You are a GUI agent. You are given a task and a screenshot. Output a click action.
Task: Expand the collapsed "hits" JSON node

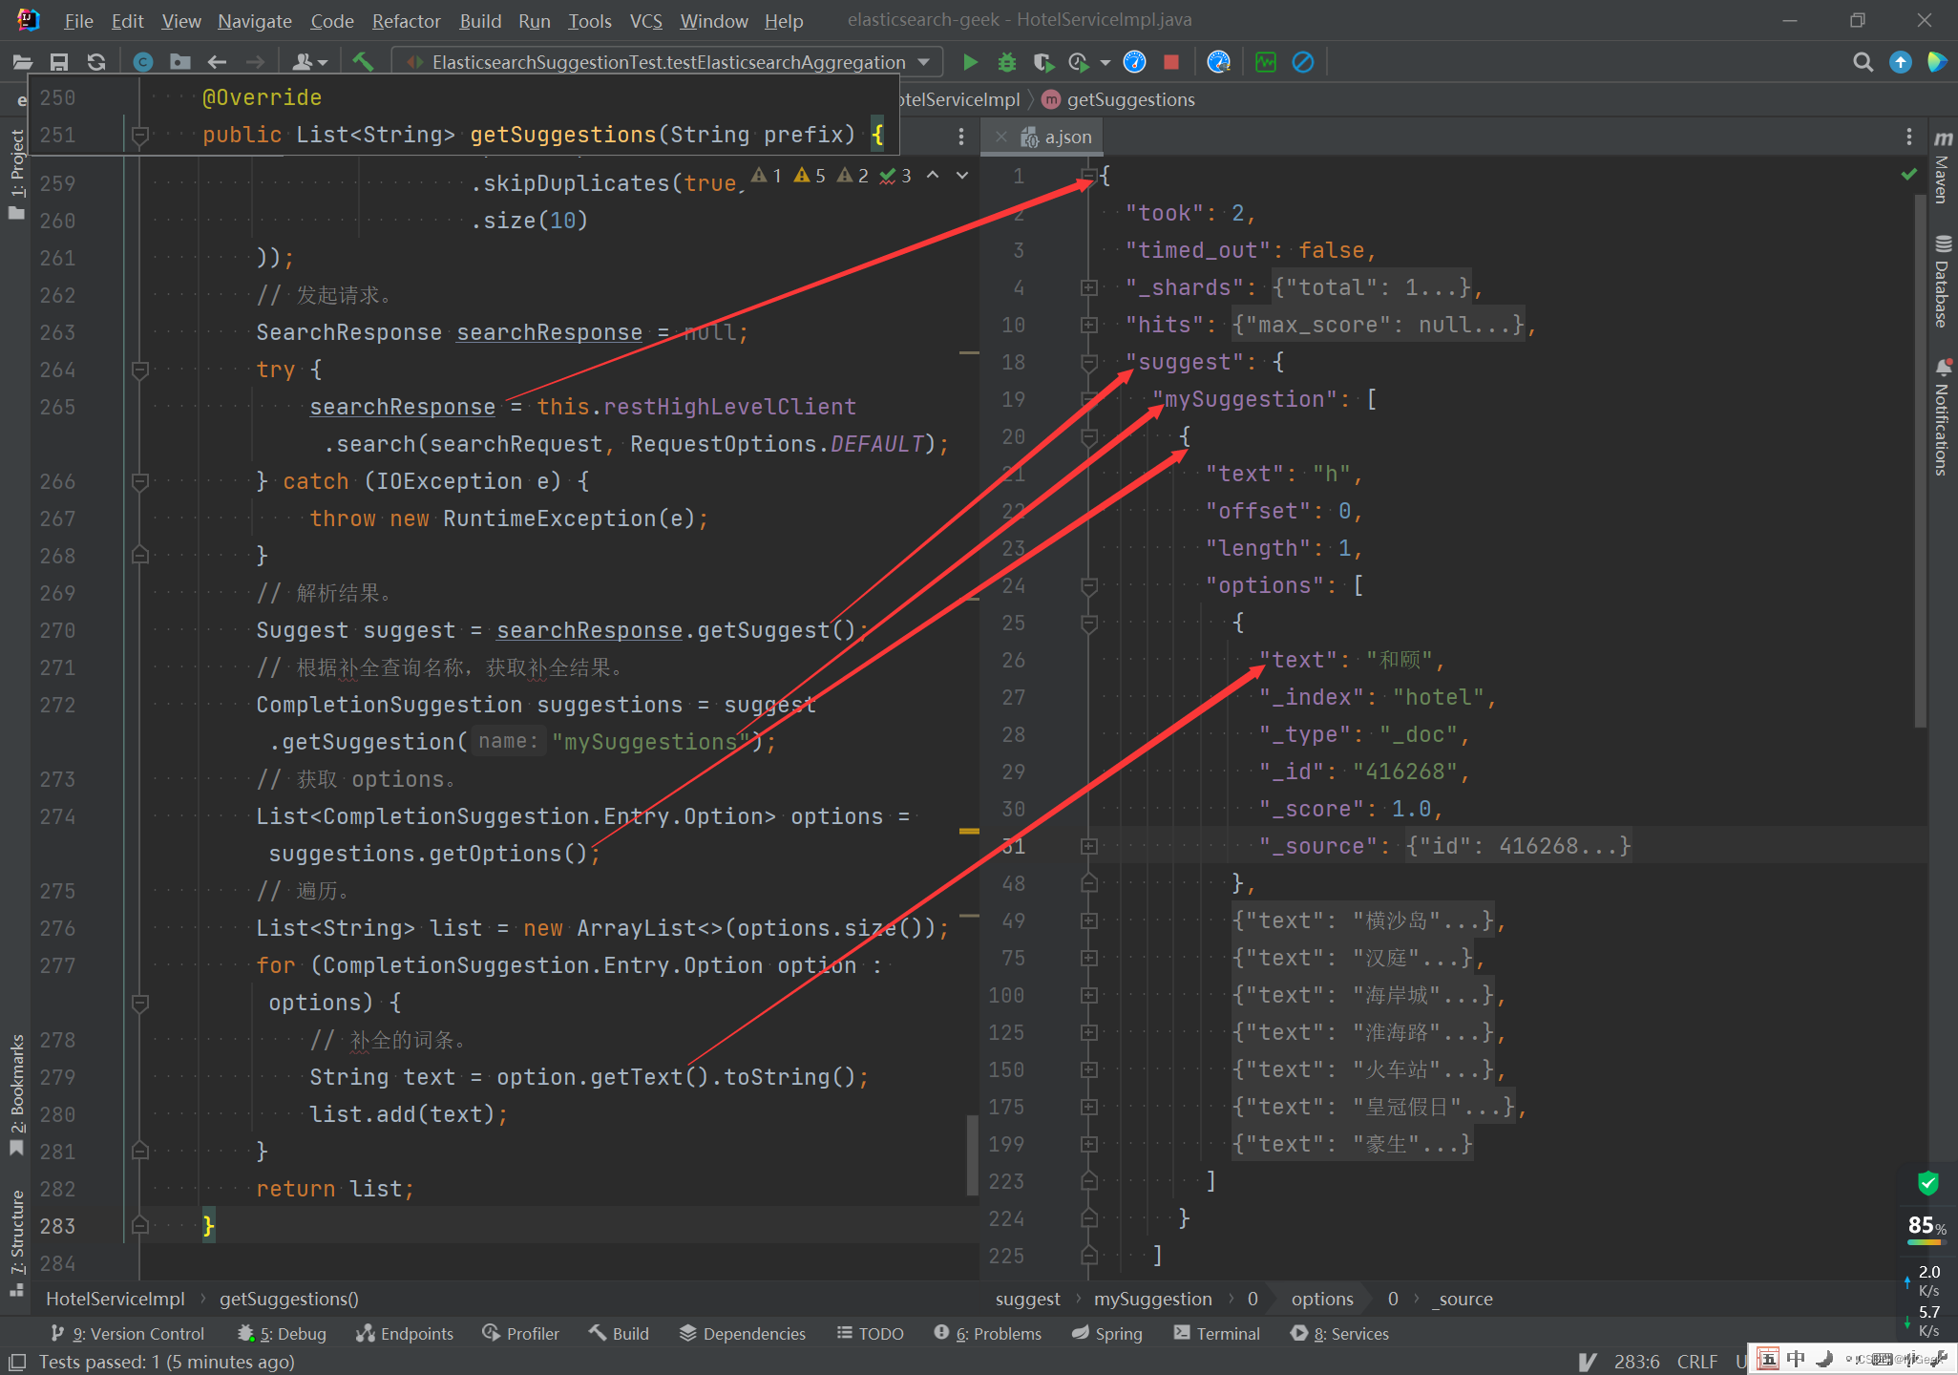(1088, 325)
